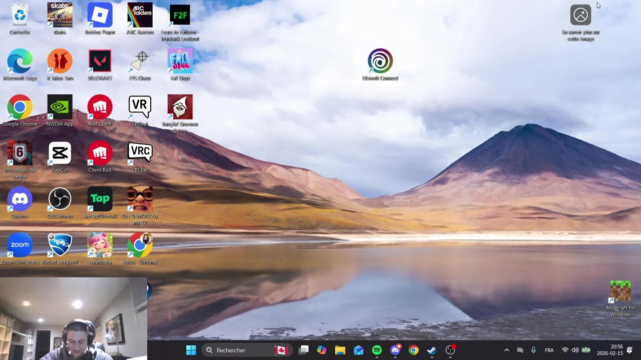
Task: Switch to Discord in the taskbar
Action: tap(395, 350)
